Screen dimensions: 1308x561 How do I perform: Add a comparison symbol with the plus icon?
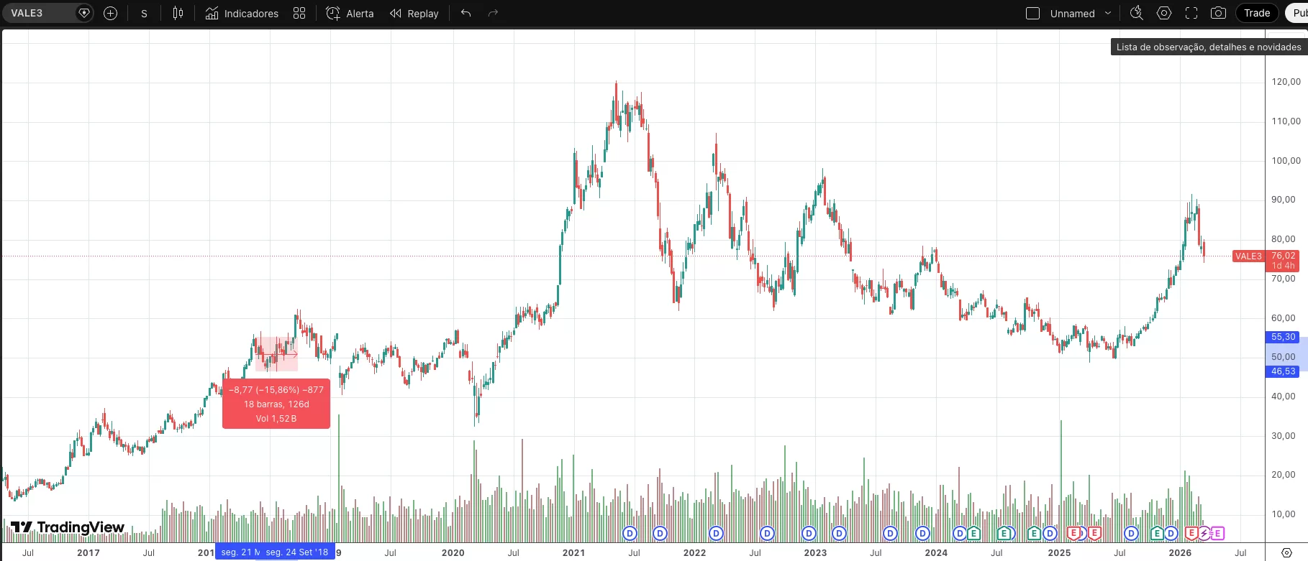tap(110, 13)
